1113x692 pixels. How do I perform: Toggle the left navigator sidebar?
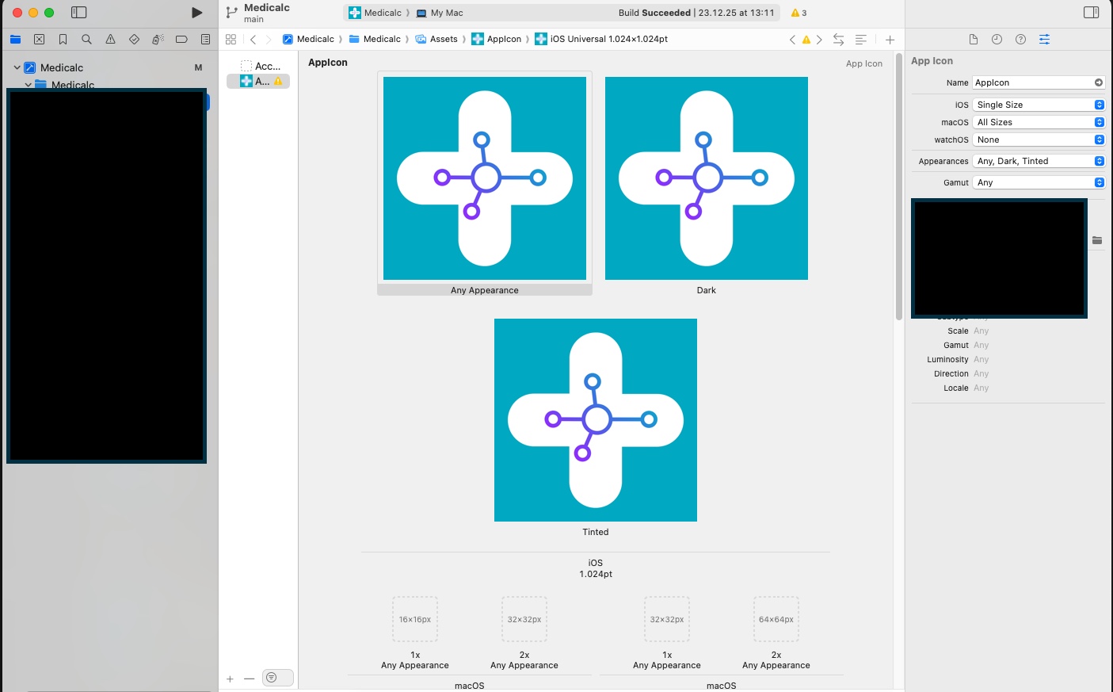pyautogui.click(x=78, y=13)
